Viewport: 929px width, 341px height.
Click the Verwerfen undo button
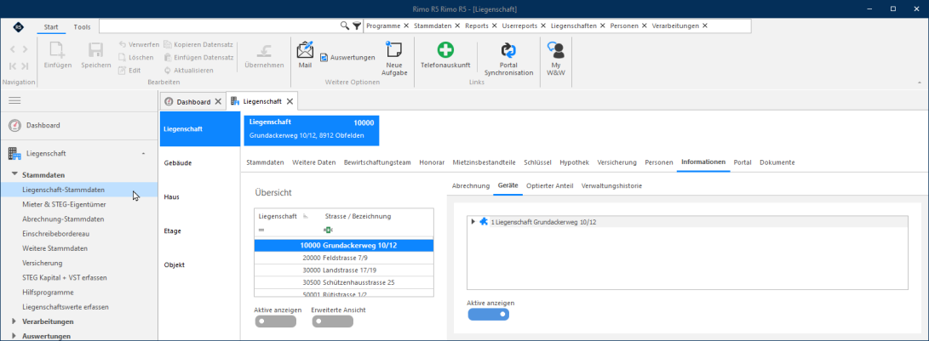[x=138, y=44]
